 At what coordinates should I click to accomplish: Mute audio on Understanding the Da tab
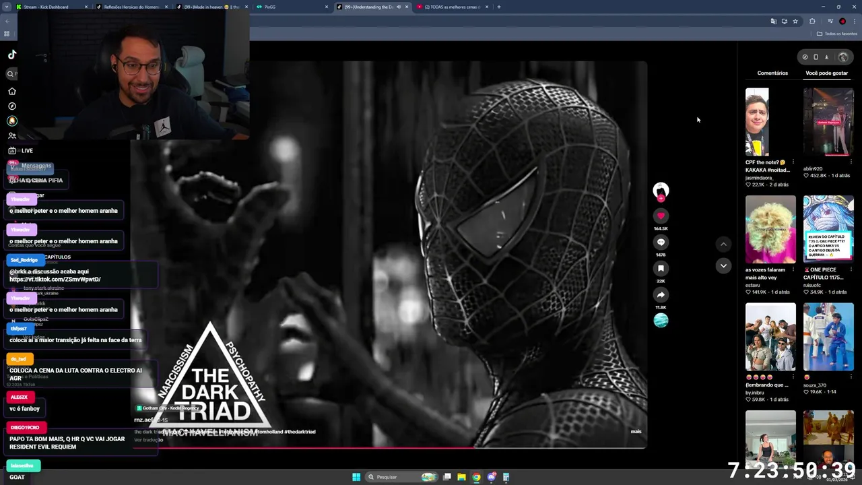tap(399, 7)
